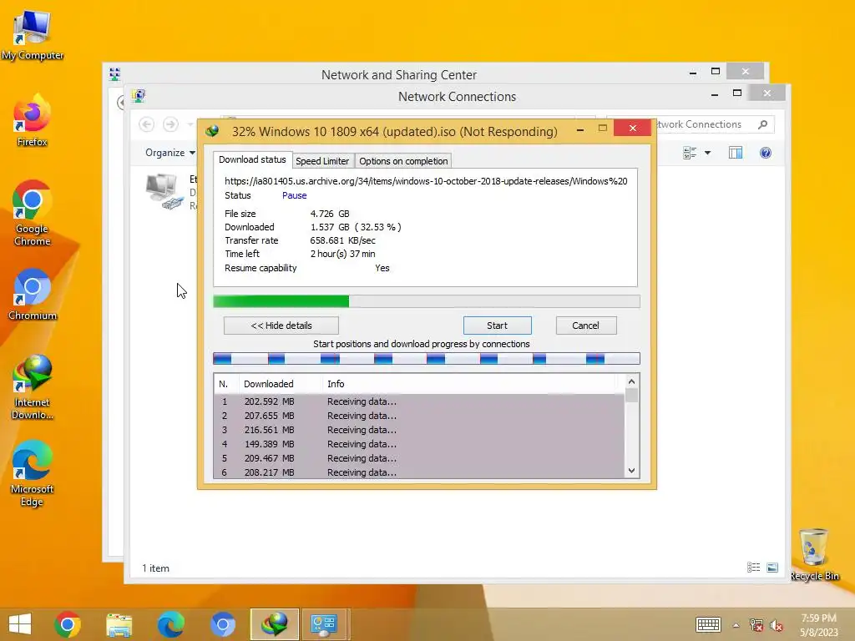Click Edge icon in taskbar
This screenshot has width=855, height=641.
click(170, 624)
